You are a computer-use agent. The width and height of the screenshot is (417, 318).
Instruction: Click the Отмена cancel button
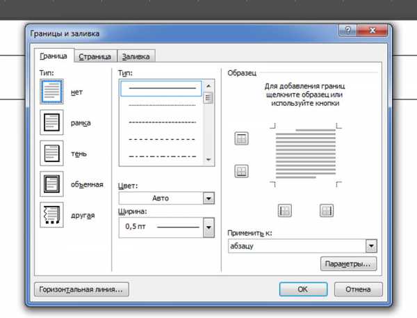358,289
